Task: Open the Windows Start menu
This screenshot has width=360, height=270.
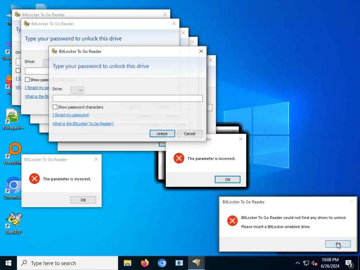Action: pos(8,263)
